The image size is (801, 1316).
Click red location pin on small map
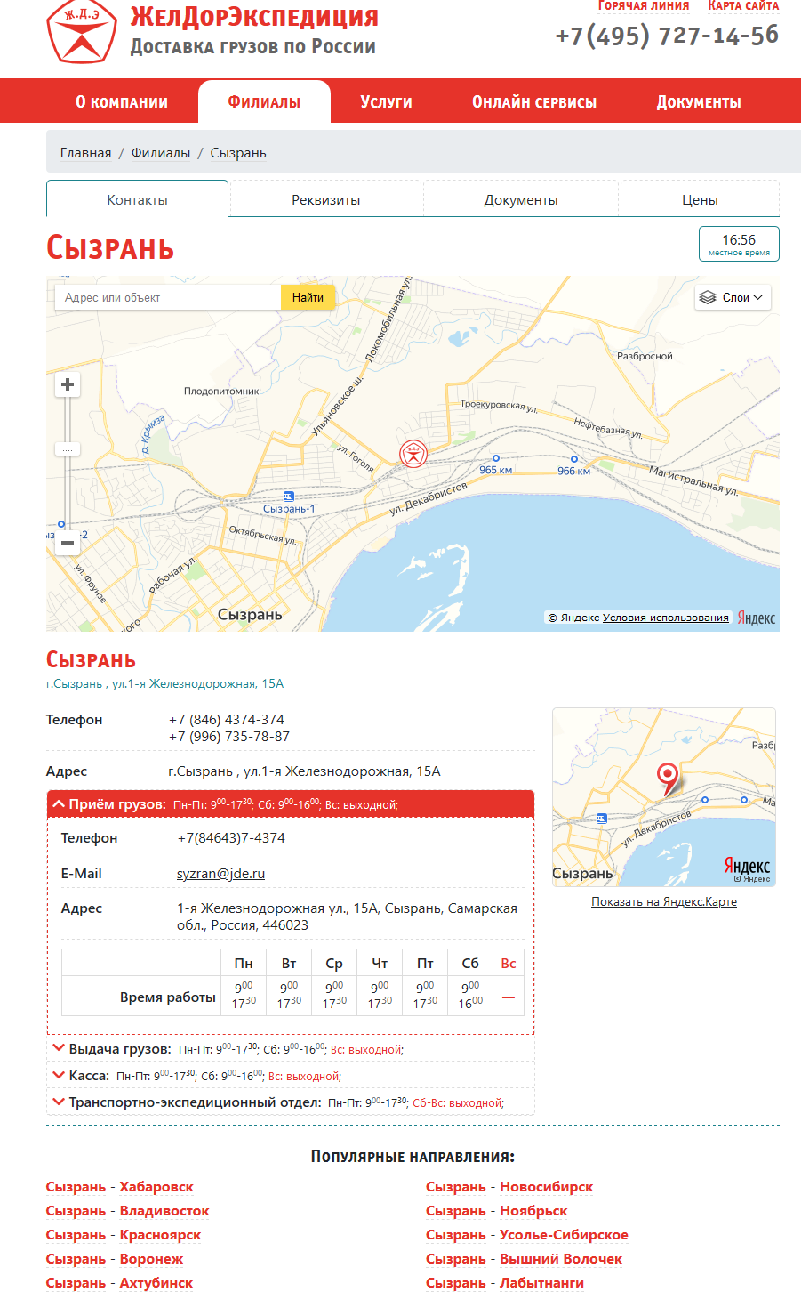668,778
